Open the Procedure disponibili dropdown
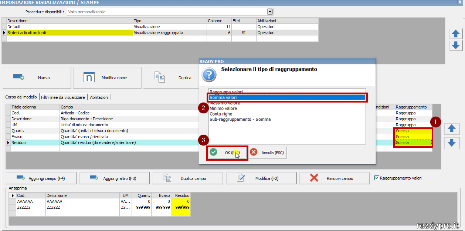This screenshot has width=465, height=231. [270, 12]
